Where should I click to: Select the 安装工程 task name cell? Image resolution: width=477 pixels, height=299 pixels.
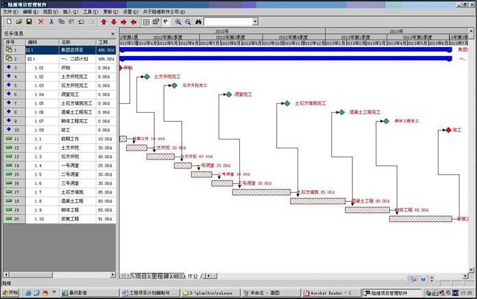[77, 219]
